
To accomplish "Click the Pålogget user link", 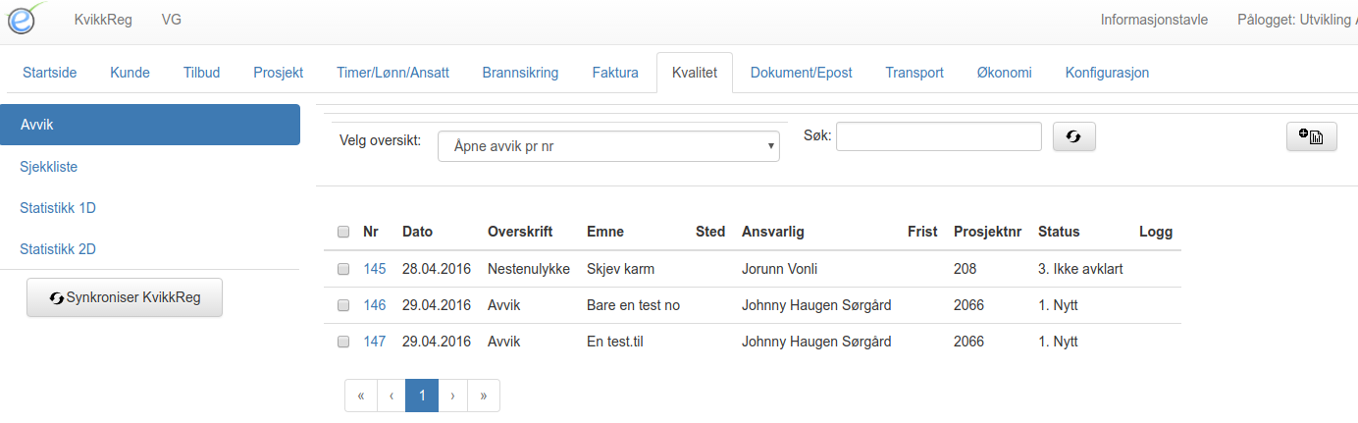I will coord(1297,20).
